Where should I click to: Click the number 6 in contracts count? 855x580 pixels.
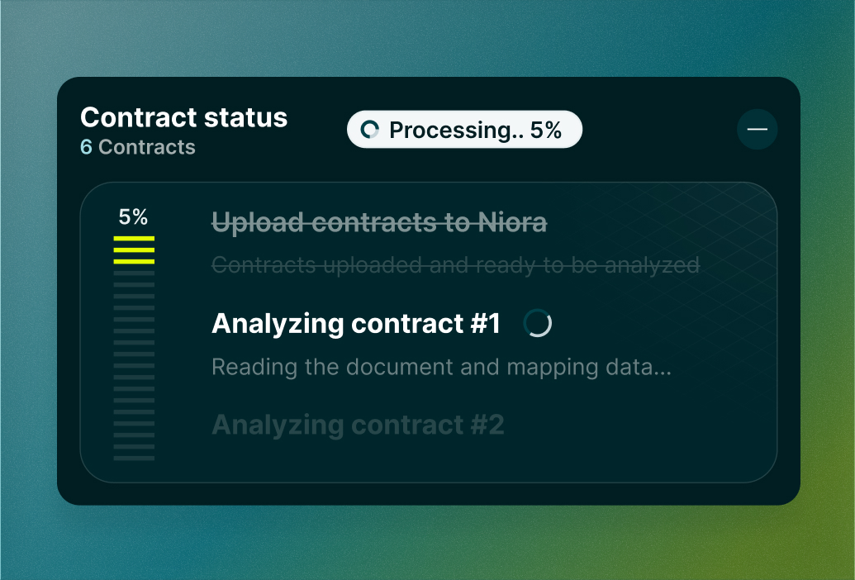pyautogui.click(x=86, y=147)
